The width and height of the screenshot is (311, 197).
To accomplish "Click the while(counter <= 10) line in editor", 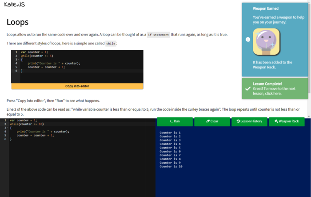I will point(27,124).
